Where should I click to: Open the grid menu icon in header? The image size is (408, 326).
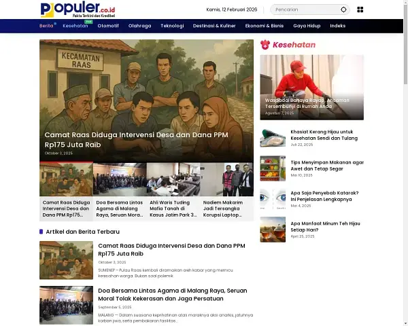click(360, 10)
